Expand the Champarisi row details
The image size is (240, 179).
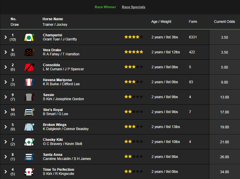6,37
